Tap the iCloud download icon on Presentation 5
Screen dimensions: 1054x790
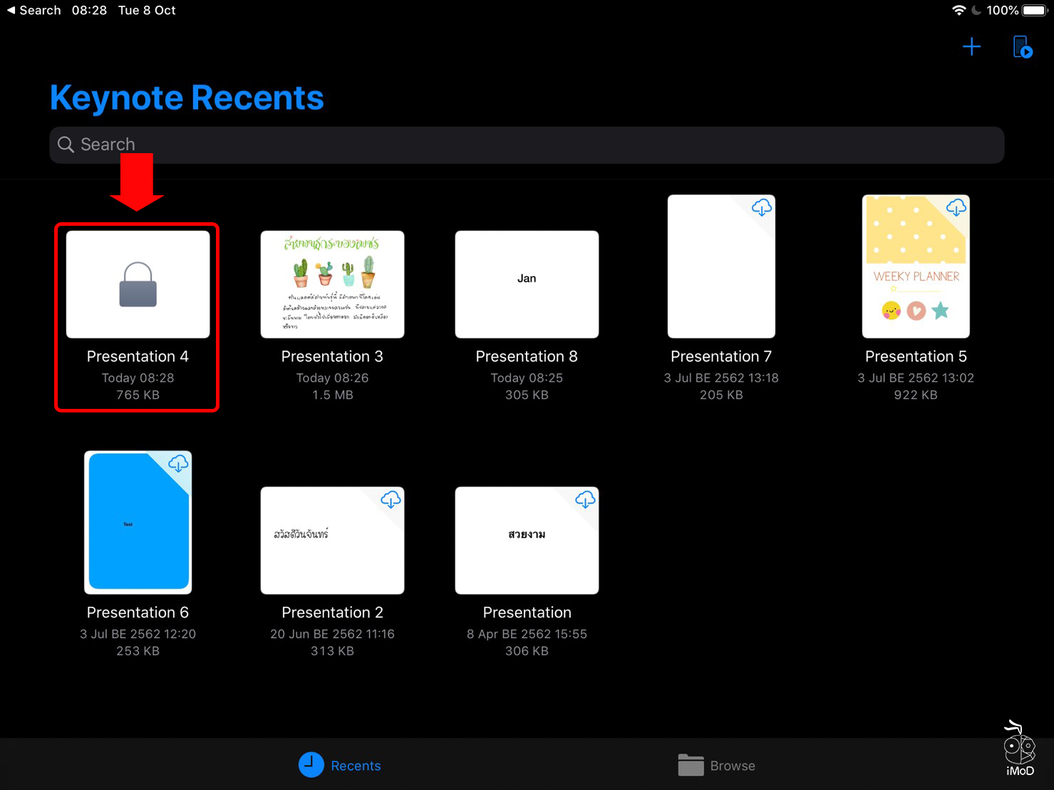pos(956,207)
